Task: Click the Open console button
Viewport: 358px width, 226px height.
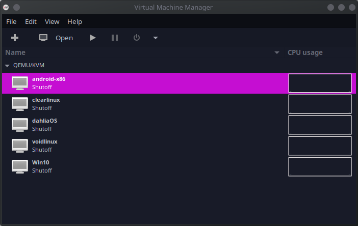Action: point(56,38)
